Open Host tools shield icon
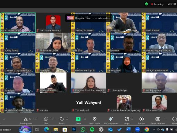The width and height of the screenshot is (177, 133). coord(95,119)
